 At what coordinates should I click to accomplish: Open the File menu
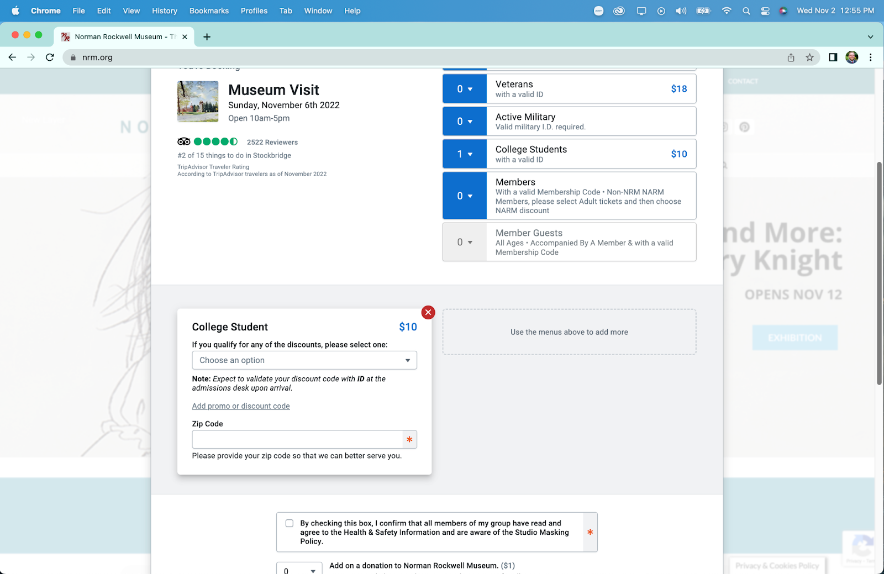coord(79,10)
